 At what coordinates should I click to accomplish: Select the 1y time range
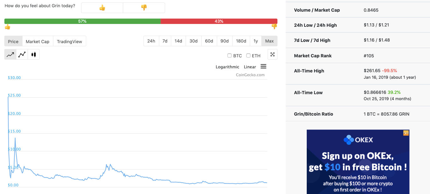pyautogui.click(x=256, y=41)
